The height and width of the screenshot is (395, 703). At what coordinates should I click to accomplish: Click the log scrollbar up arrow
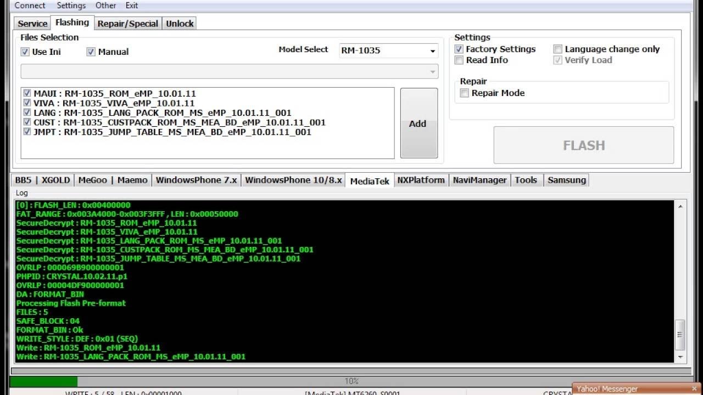click(680, 206)
